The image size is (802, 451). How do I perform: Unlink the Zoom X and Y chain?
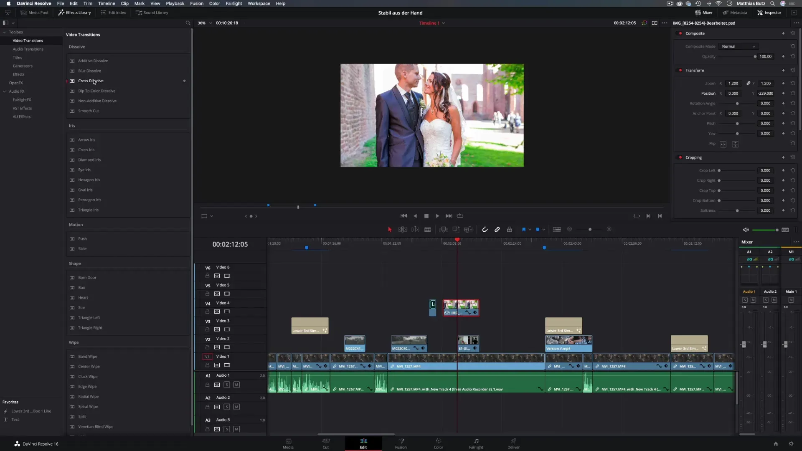(x=749, y=84)
